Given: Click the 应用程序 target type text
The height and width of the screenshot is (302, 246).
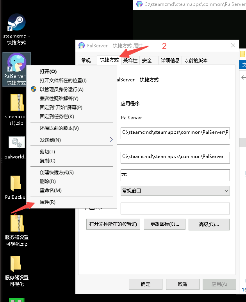Looking at the screenshot, I should click(x=130, y=104).
